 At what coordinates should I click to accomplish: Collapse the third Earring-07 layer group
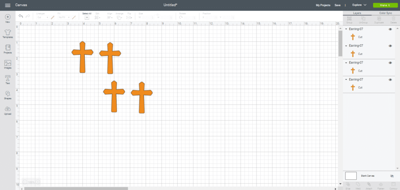pos(346,63)
